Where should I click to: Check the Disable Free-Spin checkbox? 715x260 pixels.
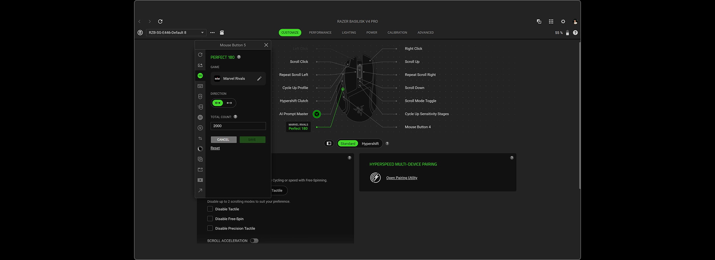[210, 219]
